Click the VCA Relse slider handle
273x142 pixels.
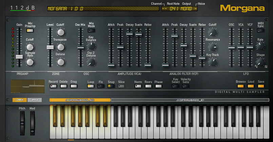[x=148, y=65]
